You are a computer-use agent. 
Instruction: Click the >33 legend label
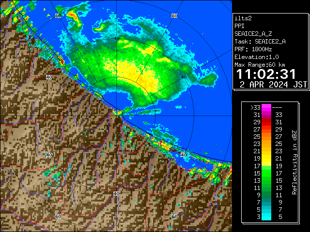coord(255,108)
